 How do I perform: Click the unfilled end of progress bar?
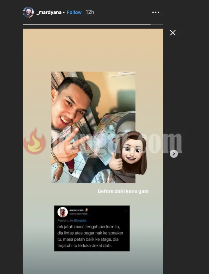[157, 24]
